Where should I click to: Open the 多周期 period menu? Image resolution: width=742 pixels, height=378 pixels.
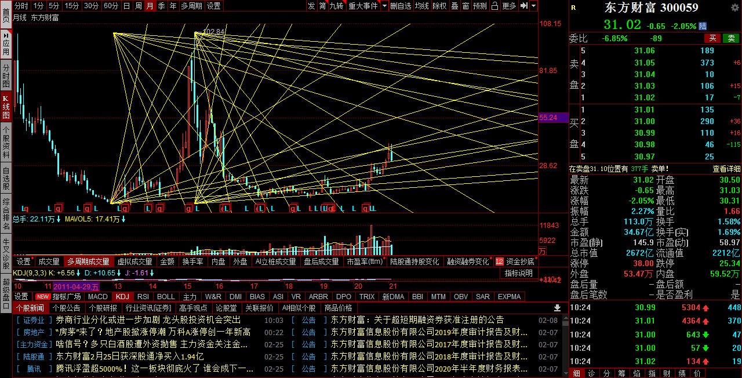192,6
